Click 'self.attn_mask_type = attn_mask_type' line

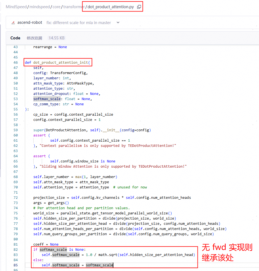pyautogui.click(x=71, y=182)
